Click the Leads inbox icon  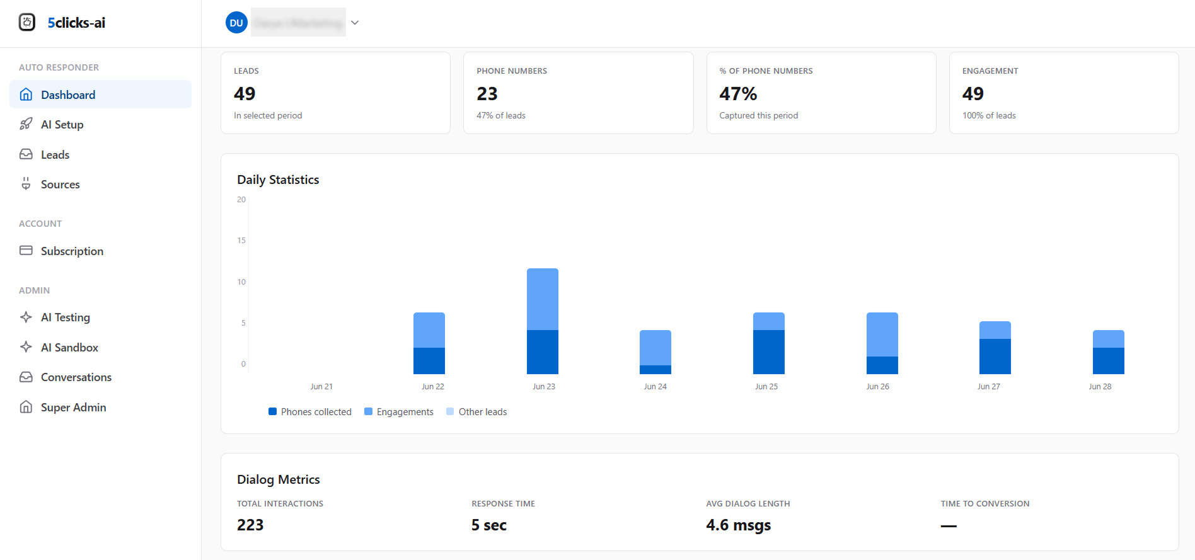26,154
